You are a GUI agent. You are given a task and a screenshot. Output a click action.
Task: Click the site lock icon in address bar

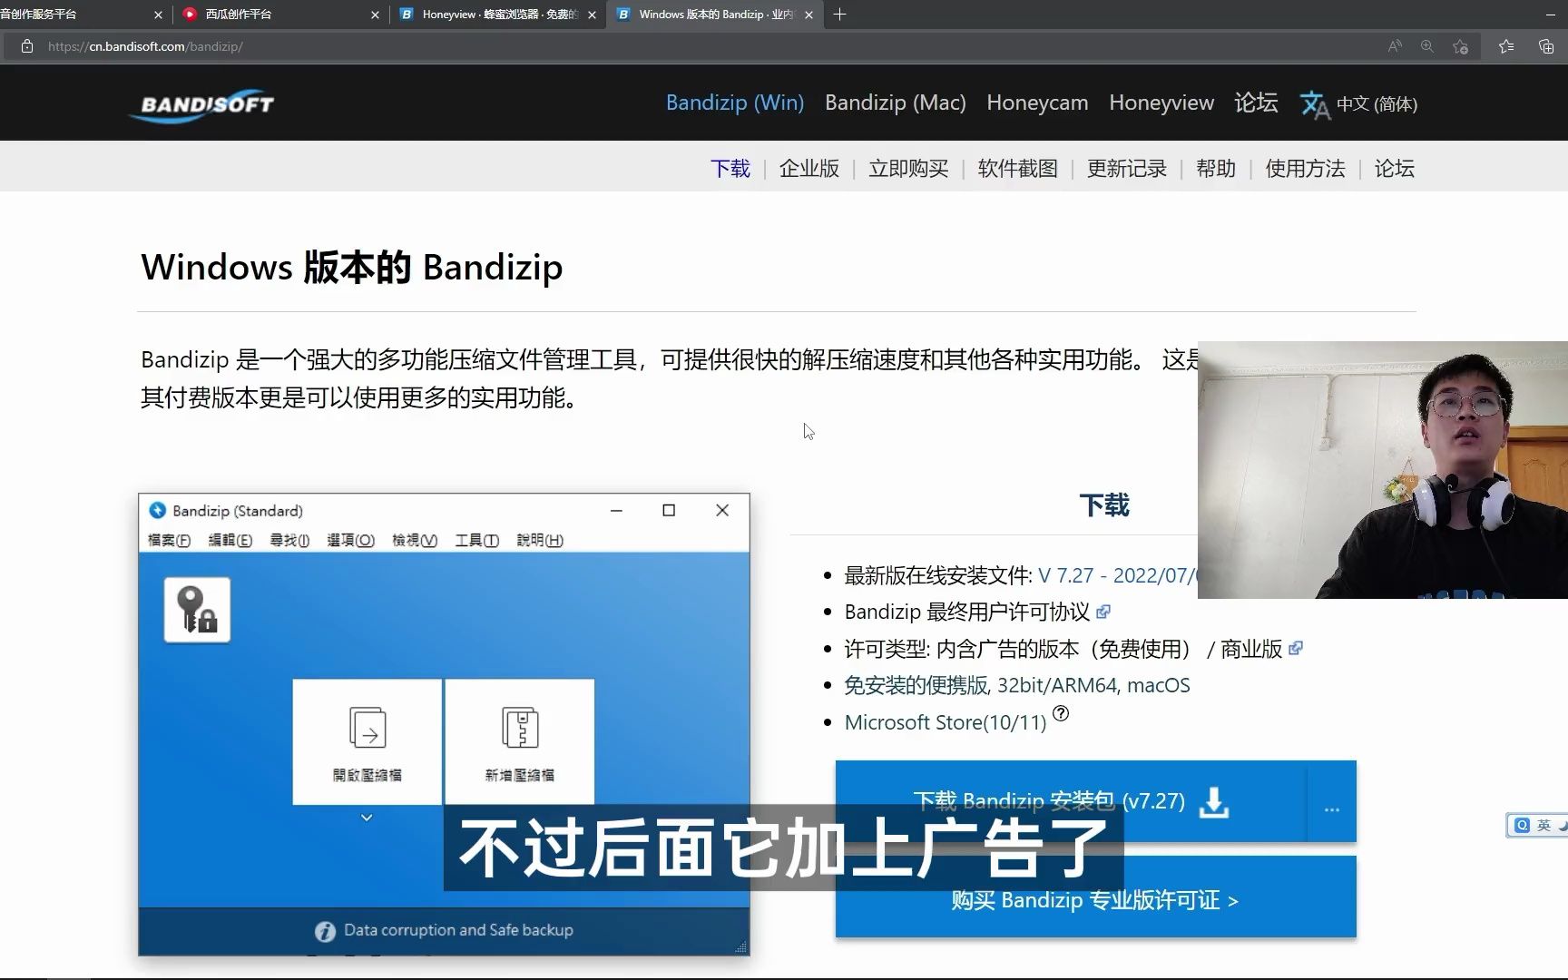coord(27,46)
